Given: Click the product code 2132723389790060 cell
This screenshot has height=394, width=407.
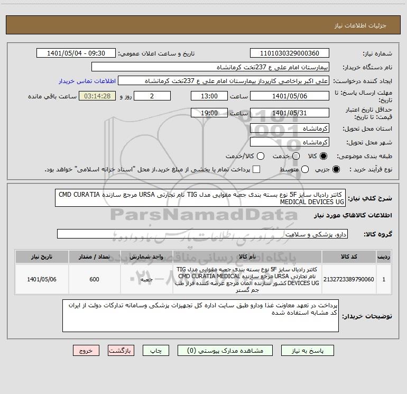Looking at the screenshot, I should click(349, 279).
